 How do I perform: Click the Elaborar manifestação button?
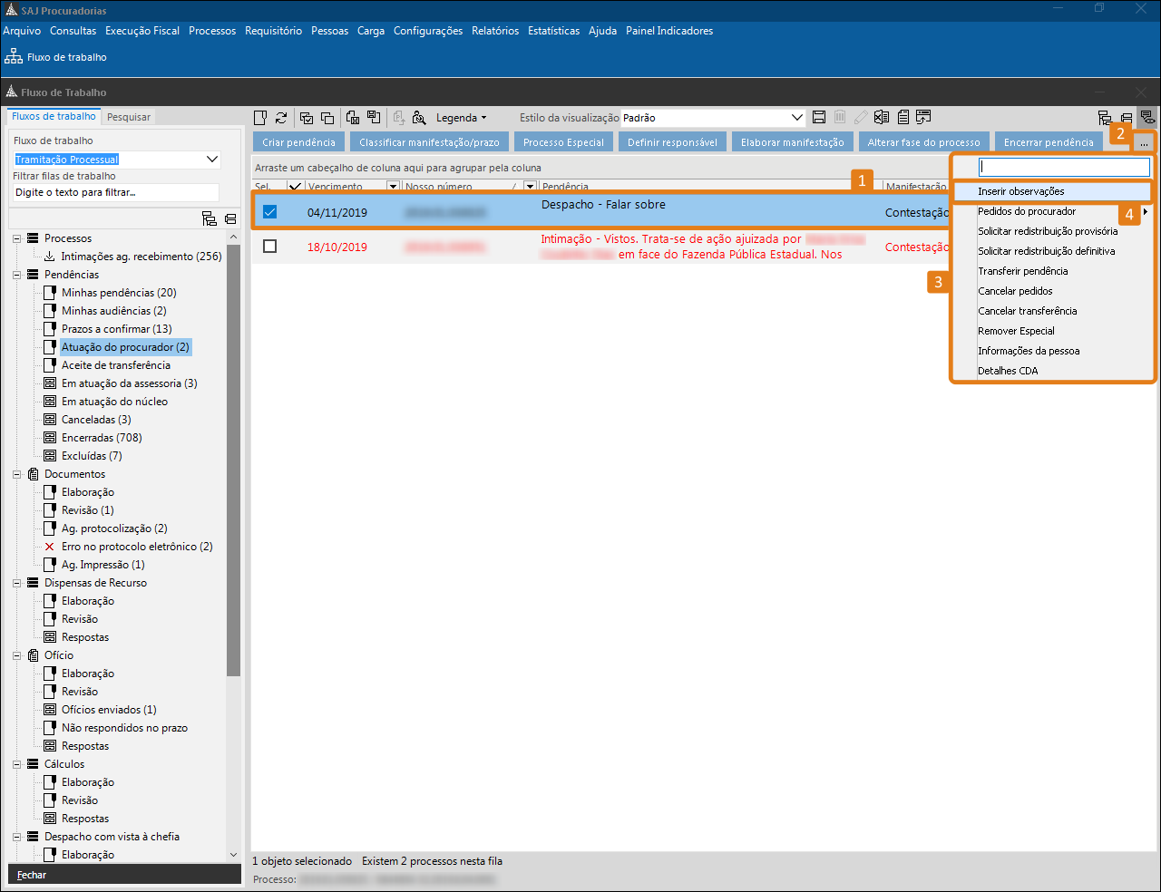click(x=792, y=142)
